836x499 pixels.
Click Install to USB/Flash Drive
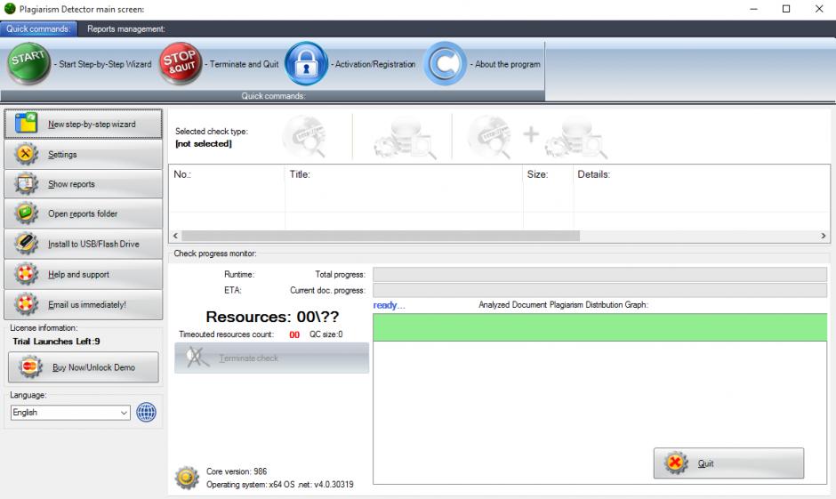84,245
